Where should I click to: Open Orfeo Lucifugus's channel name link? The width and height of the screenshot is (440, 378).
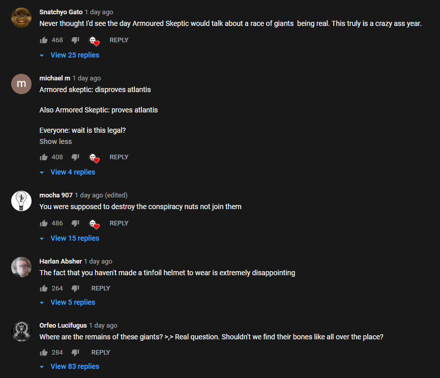point(63,325)
